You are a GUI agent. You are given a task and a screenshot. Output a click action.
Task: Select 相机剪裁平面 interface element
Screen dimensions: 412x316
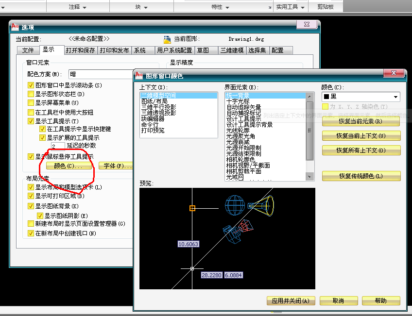(265, 171)
